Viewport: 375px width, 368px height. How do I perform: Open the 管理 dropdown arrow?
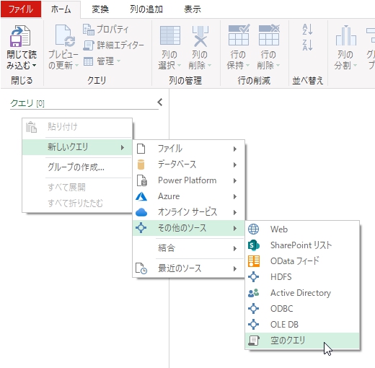(x=118, y=61)
